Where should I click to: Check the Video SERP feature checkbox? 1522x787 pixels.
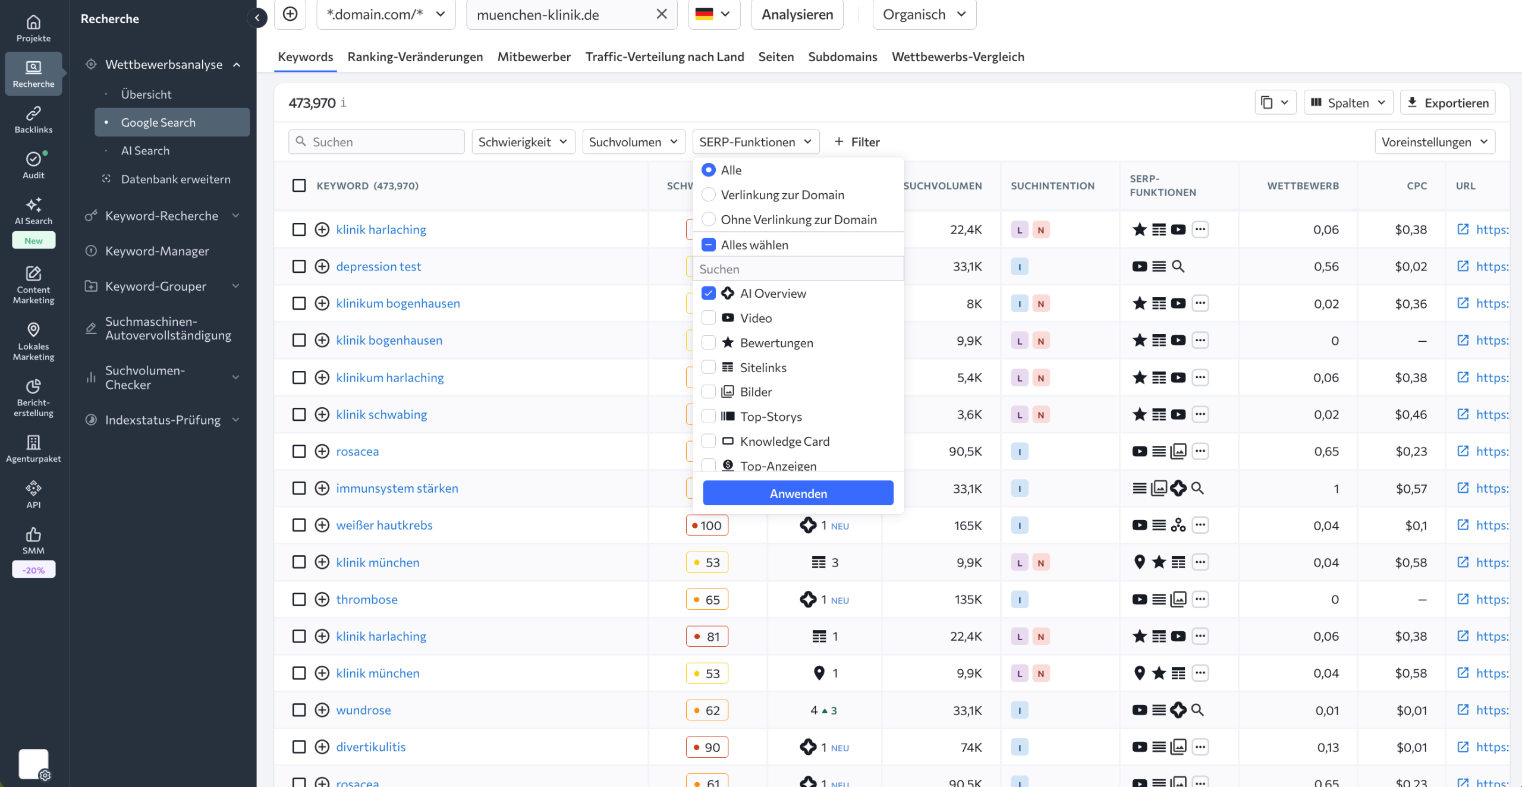[708, 318]
